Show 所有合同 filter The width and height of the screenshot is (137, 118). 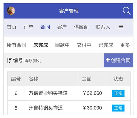pos(16,45)
